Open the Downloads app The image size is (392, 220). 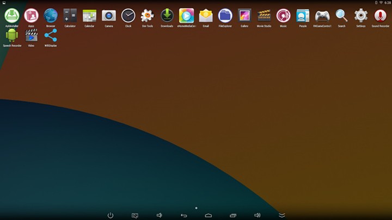[x=167, y=16]
